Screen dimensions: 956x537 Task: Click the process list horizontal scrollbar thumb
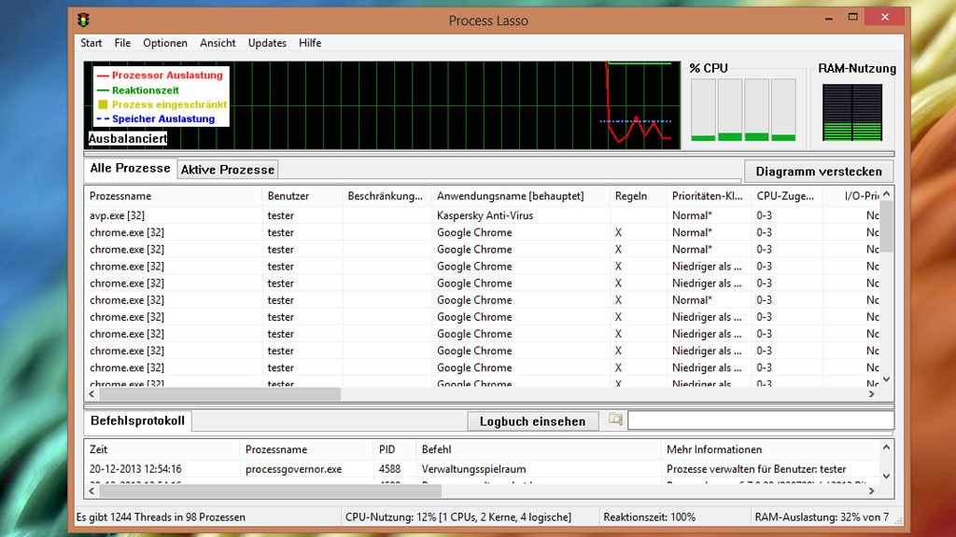220,394
